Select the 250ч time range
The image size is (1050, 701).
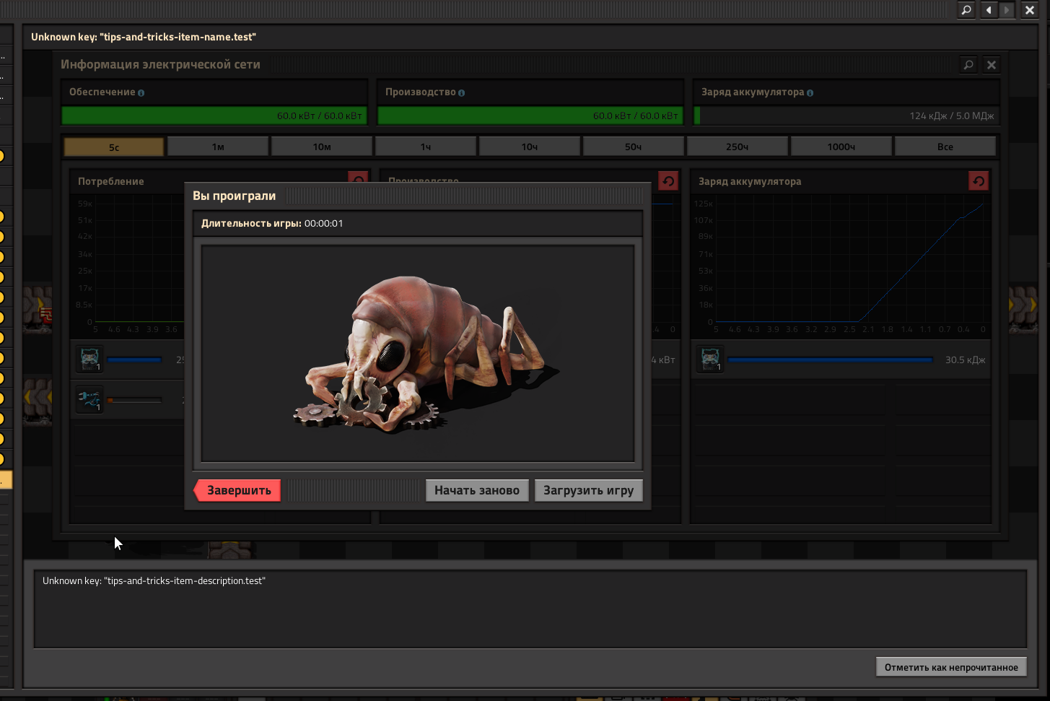coord(738,147)
